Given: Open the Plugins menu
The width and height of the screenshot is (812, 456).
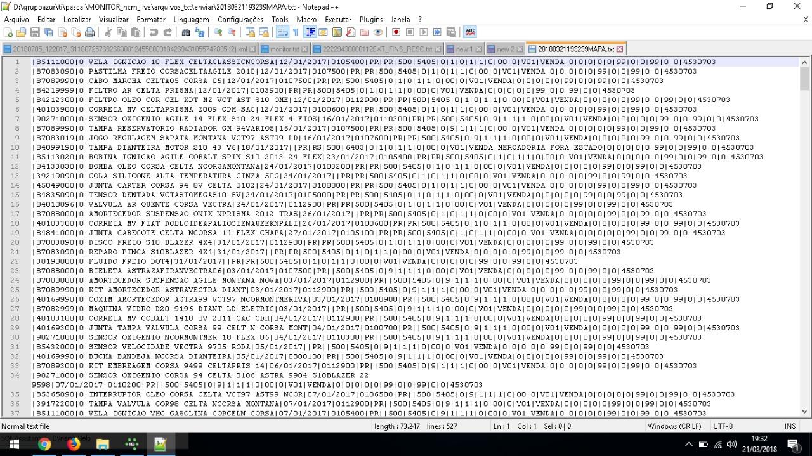Looking at the screenshot, I should [x=371, y=20].
